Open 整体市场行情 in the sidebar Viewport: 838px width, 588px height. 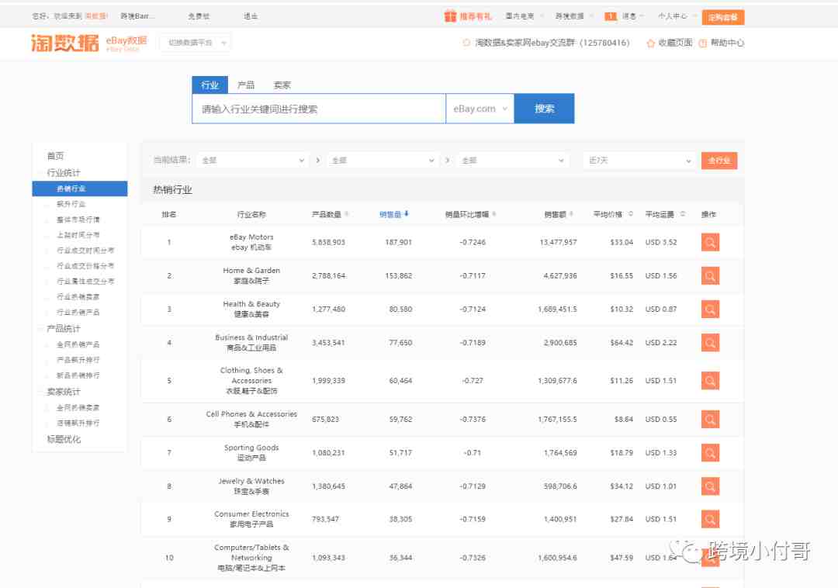point(78,220)
